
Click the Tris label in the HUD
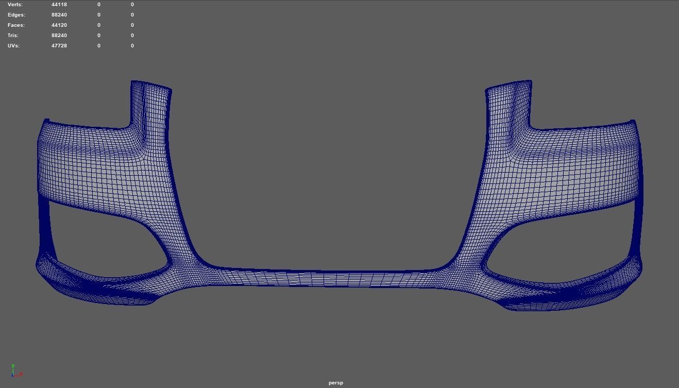[x=13, y=35]
